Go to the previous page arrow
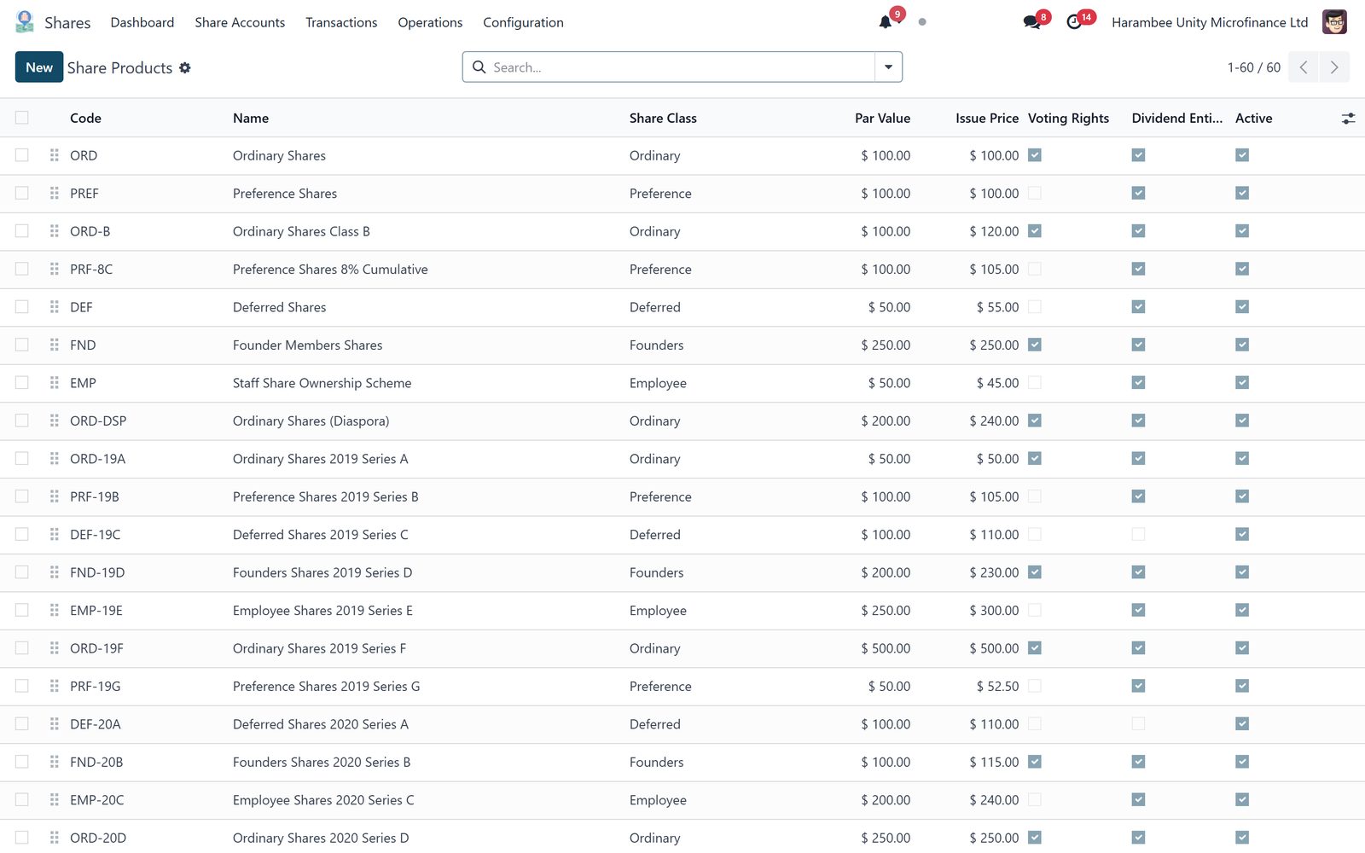Viewport: 1365px width, 853px height. pos(1304,67)
